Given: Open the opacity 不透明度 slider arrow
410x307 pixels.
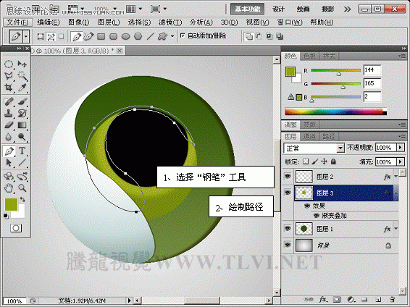Looking at the screenshot, I should [x=401, y=148].
